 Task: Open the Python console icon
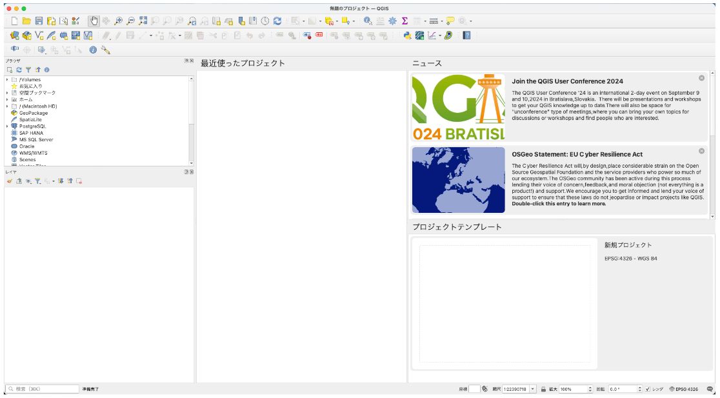(x=407, y=35)
